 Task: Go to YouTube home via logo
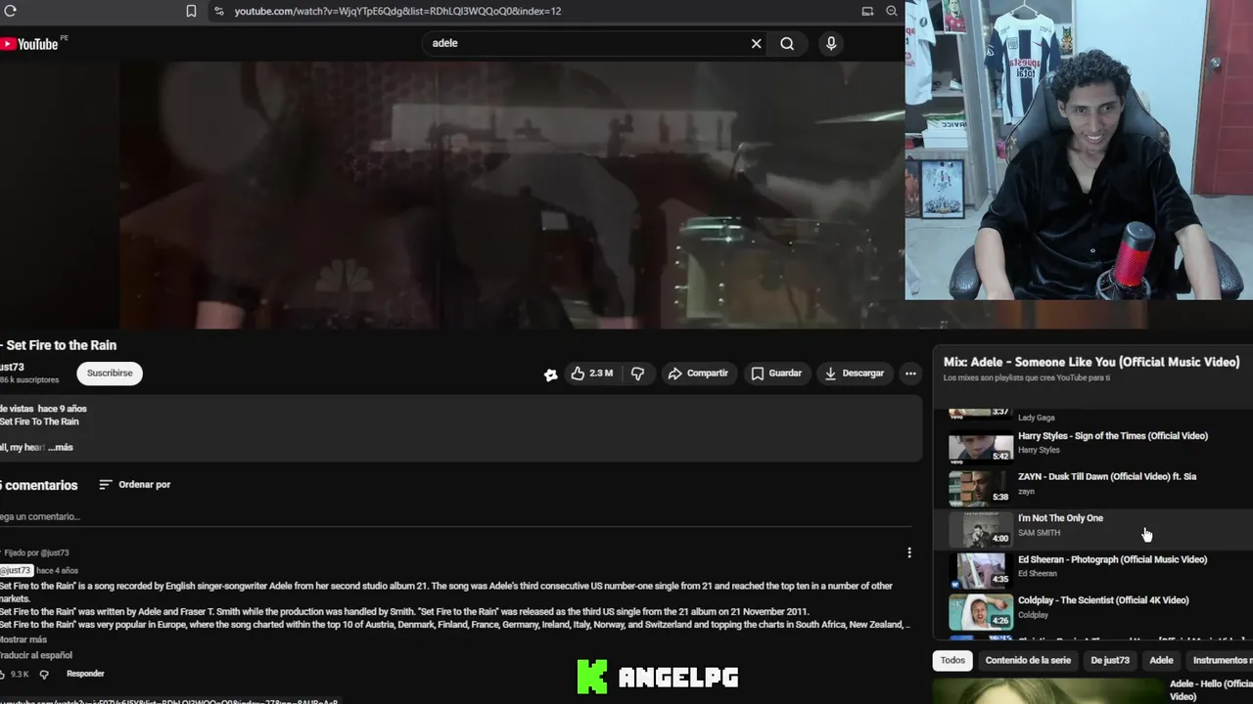29,43
